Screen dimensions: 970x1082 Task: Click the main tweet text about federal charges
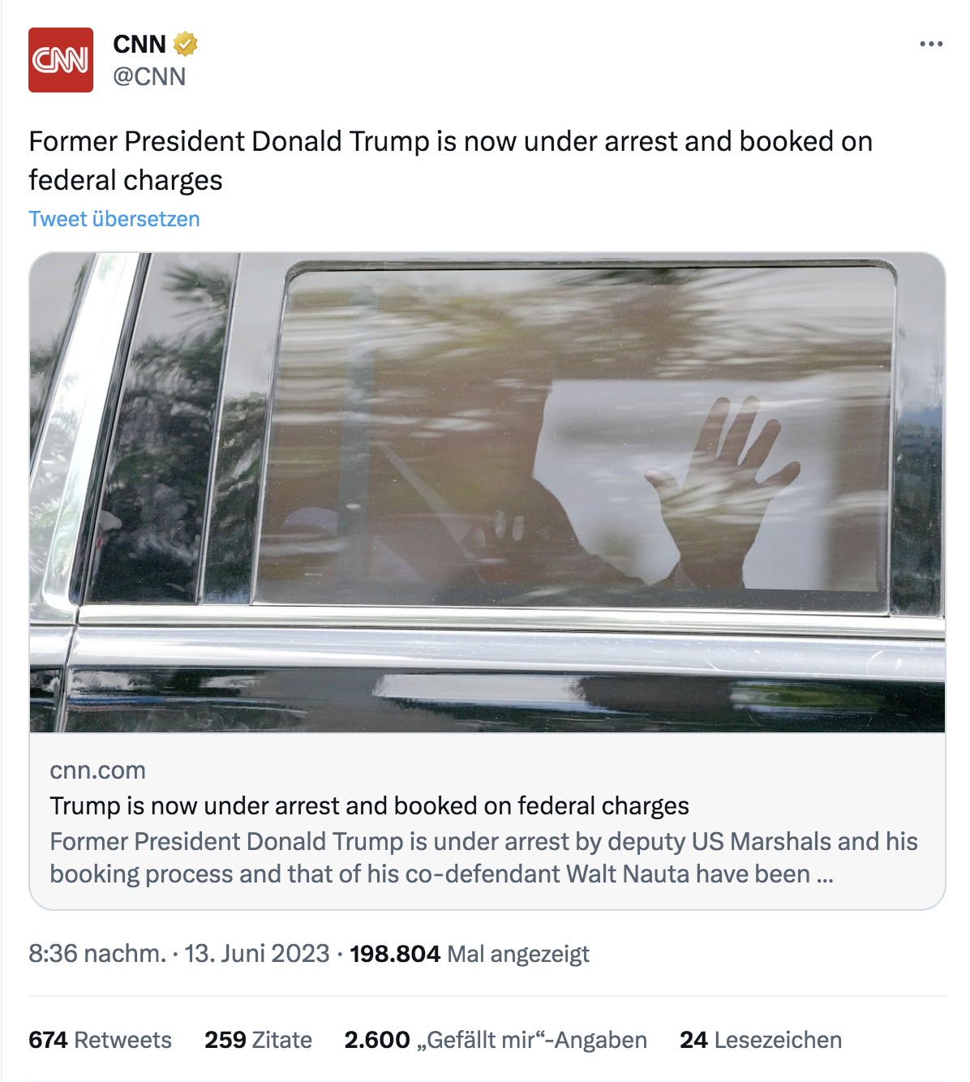point(451,161)
